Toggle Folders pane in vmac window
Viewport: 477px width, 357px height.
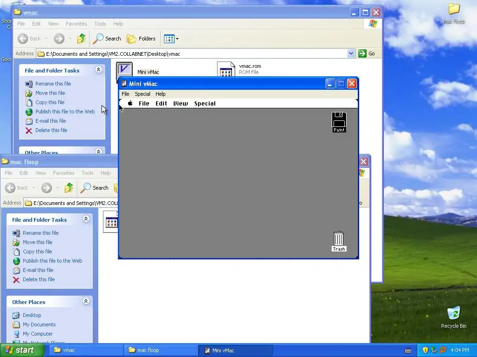tap(141, 39)
